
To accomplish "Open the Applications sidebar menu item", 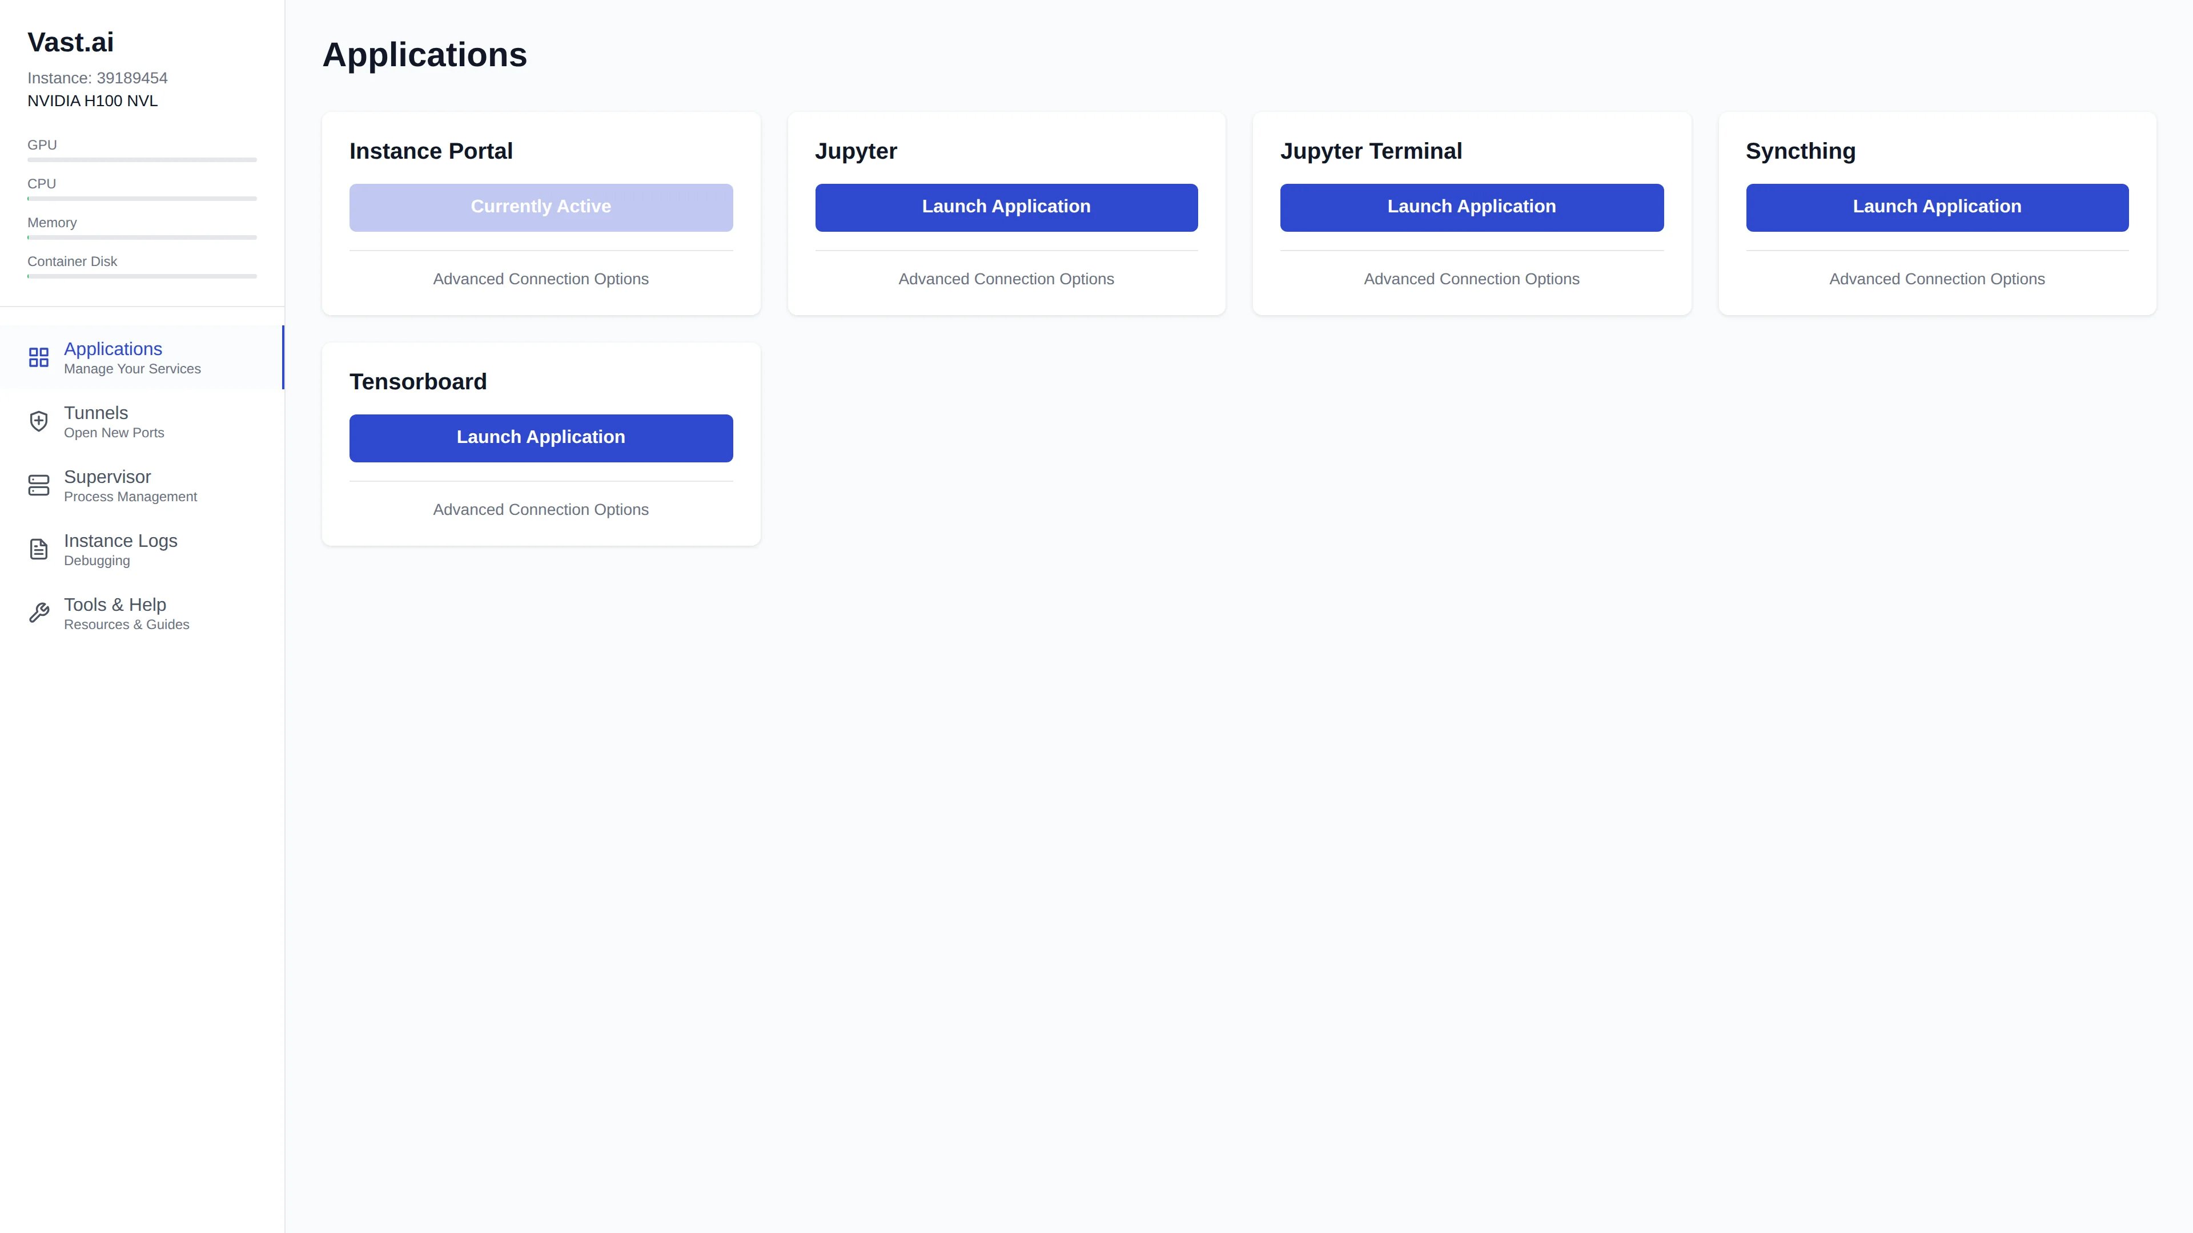I will click(141, 357).
